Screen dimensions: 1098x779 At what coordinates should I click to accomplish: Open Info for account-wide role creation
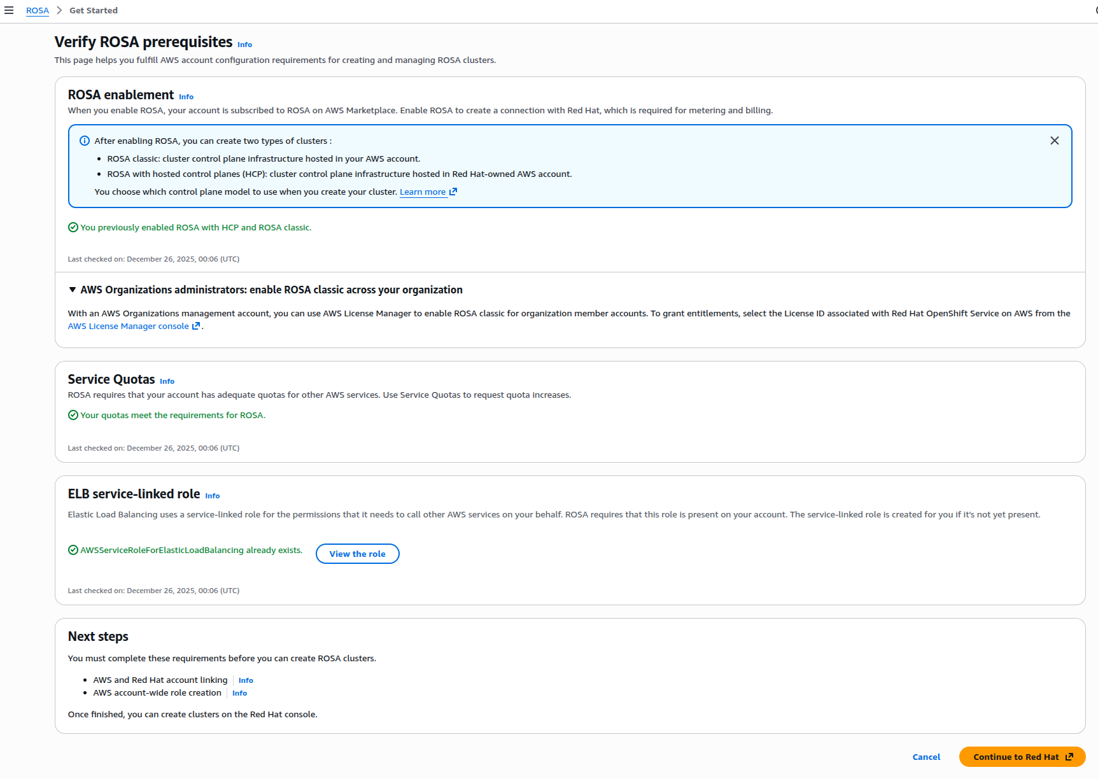click(239, 693)
